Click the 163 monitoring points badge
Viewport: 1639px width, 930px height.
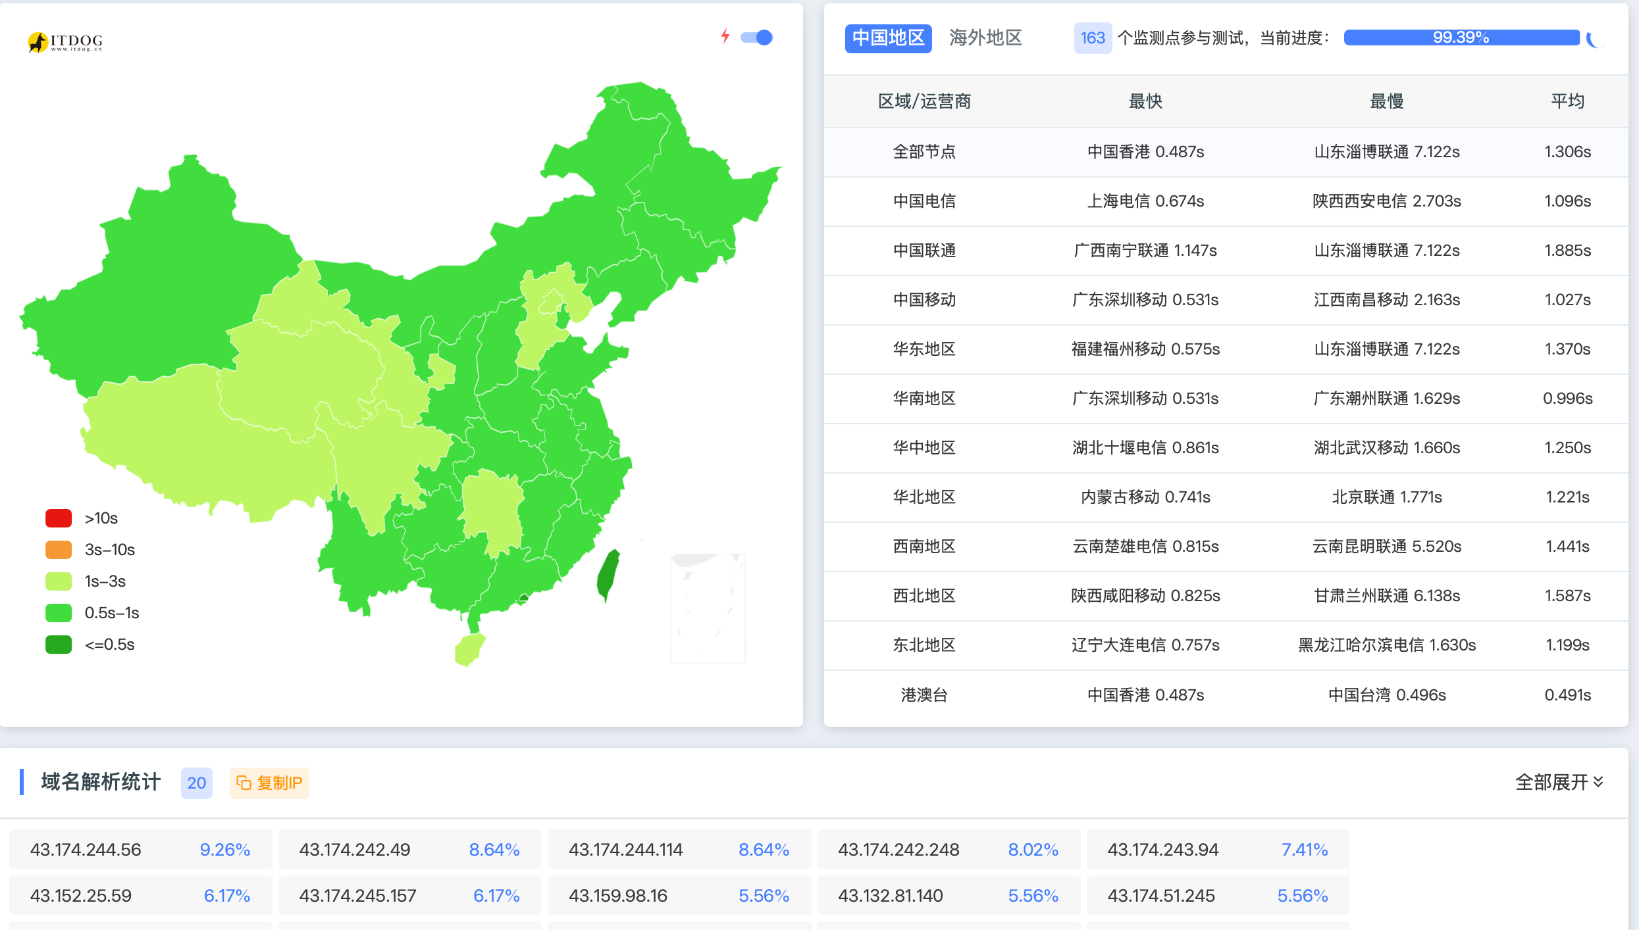tap(1092, 38)
